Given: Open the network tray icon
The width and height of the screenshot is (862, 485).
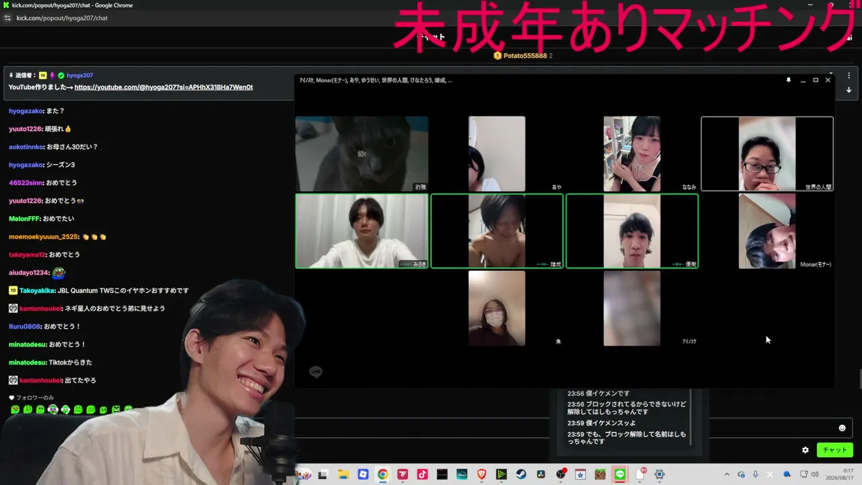Looking at the screenshot, I should [x=803, y=474].
